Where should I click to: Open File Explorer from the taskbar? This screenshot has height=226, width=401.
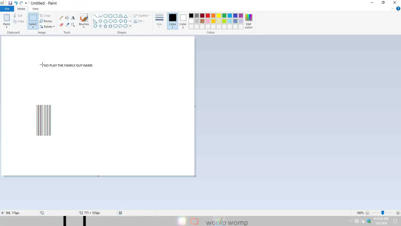pos(194,221)
